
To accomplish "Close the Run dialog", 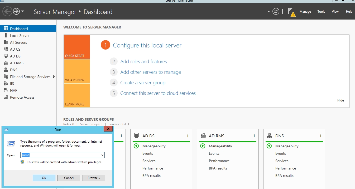I will click(108, 129).
